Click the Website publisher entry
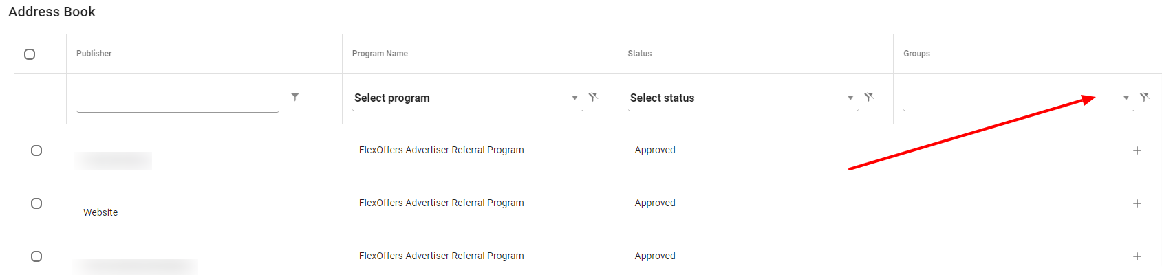Viewport: 1162px width, 279px height. (100, 212)
